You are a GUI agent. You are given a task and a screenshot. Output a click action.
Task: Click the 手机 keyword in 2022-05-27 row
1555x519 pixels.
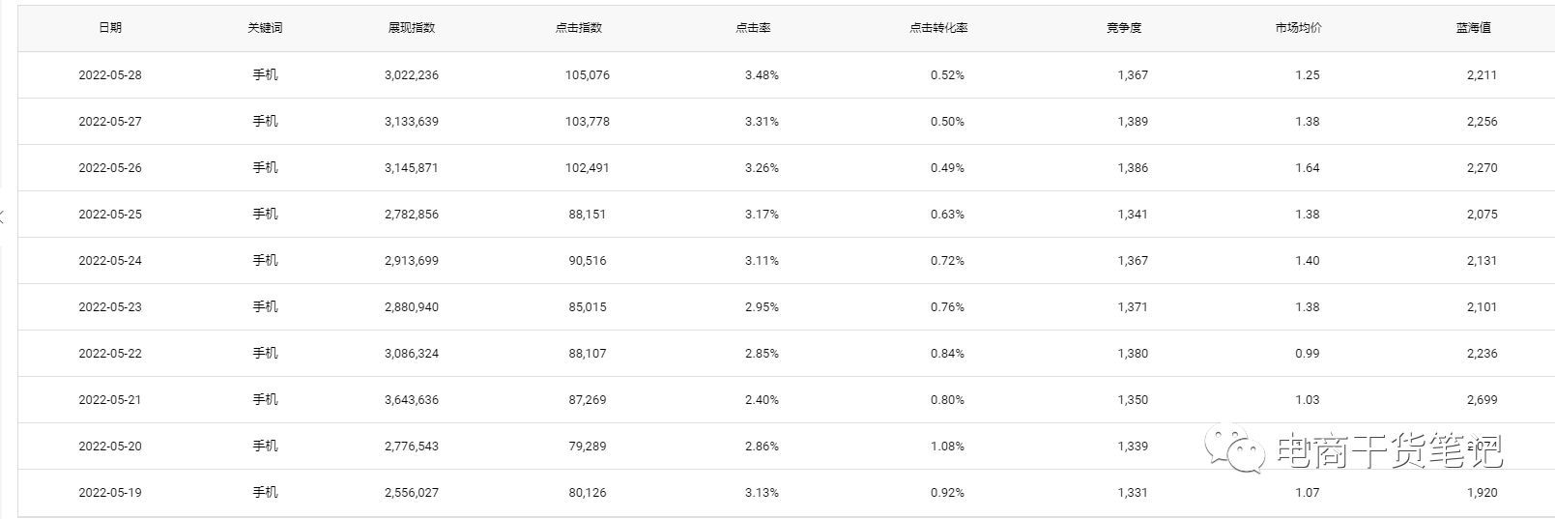coord(265,122)
